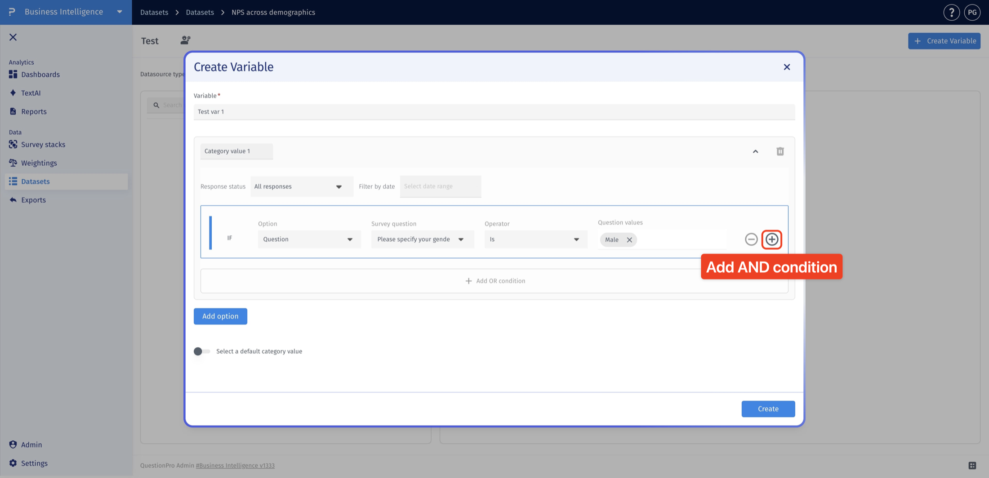Click the PG profile avatar
The image size is (989, 478).
point(972,13)
